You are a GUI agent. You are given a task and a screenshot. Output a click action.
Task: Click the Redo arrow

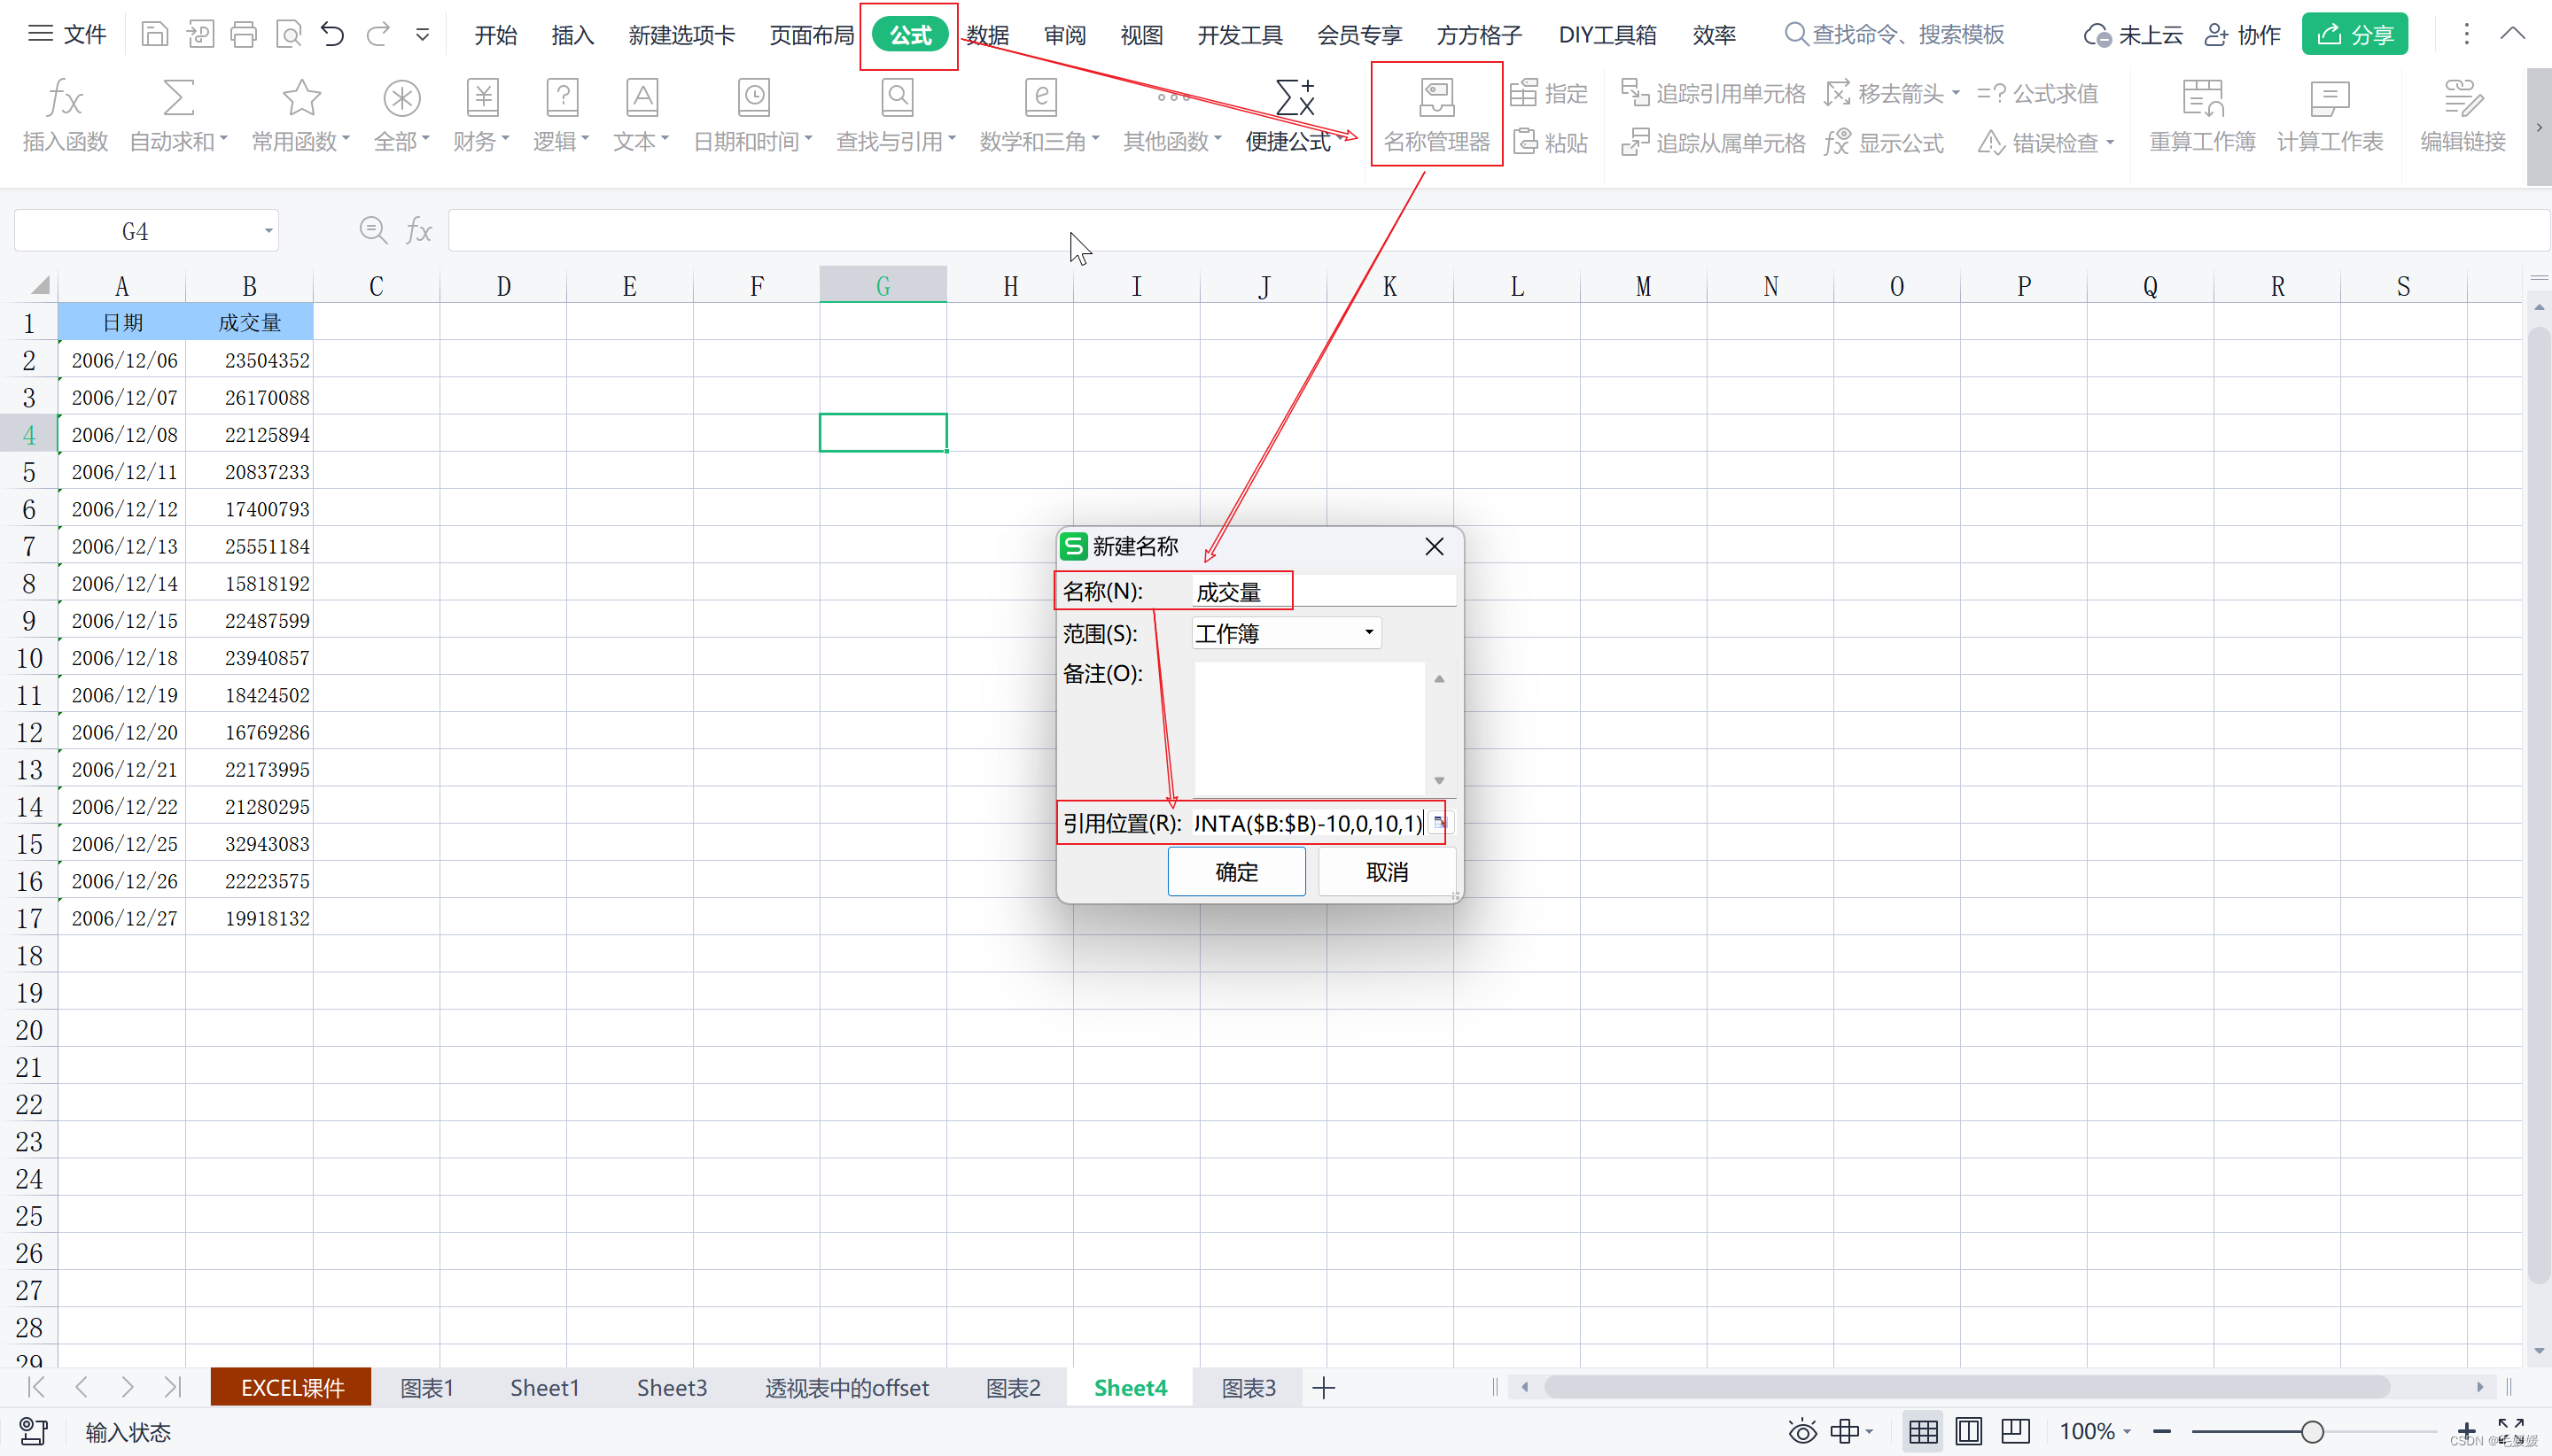tap(377, 35)
